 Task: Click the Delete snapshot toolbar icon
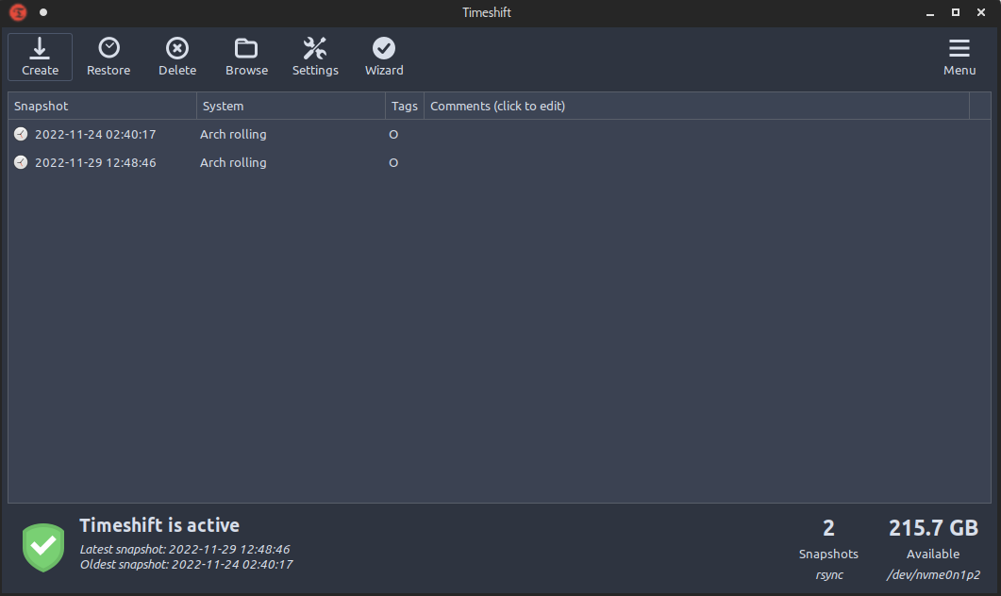[177, 57]
